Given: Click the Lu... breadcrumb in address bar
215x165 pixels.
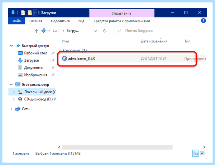Looking at the screenshot, I should [56, 30].
